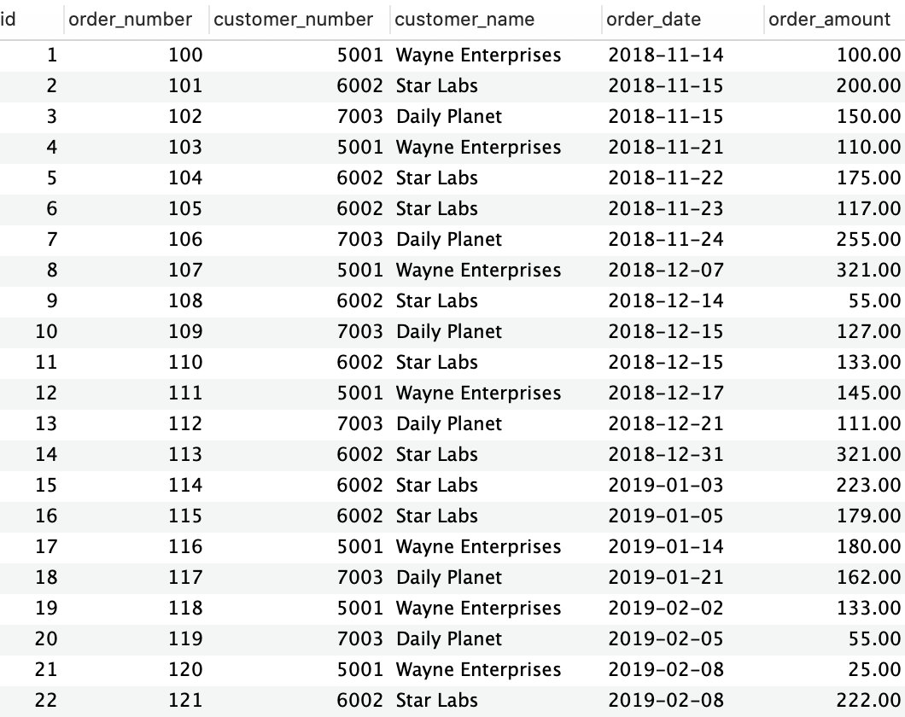Click order date 2018-11-24
Viewport: 905px width, 717px height.
(665, 239)
